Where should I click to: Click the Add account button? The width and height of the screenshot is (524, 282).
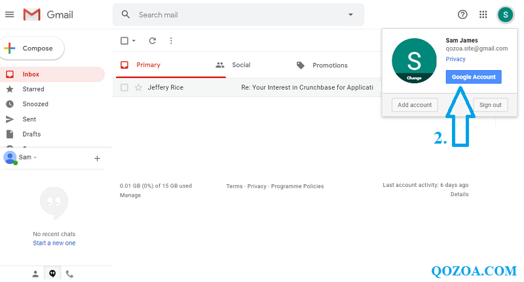[415, 105]
